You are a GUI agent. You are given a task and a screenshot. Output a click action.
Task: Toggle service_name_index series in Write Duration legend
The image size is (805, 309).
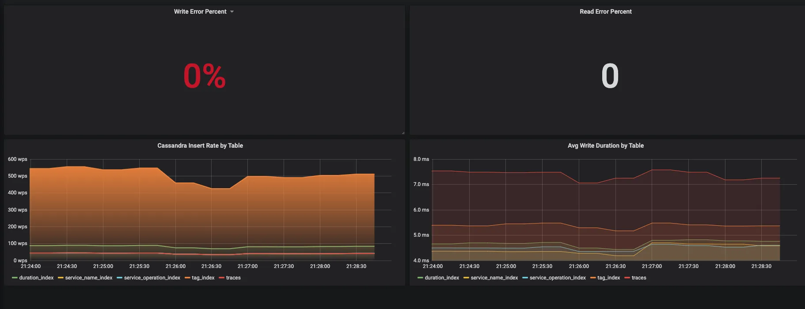point(494,278)
